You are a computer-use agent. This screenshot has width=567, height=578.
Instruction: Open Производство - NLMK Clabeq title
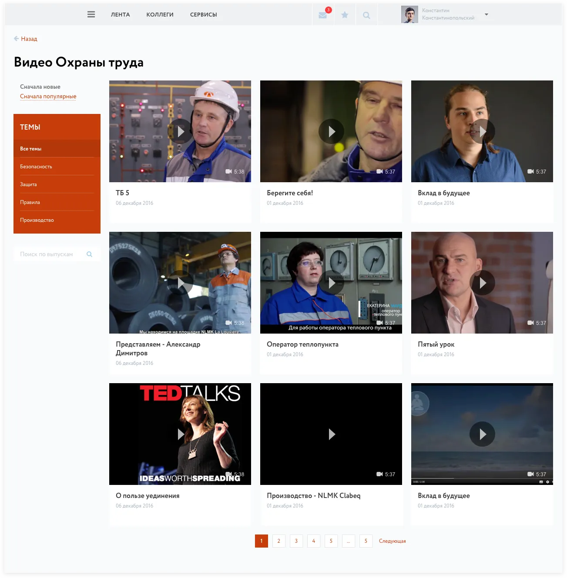pyautogui.click(x=313, y=495)
